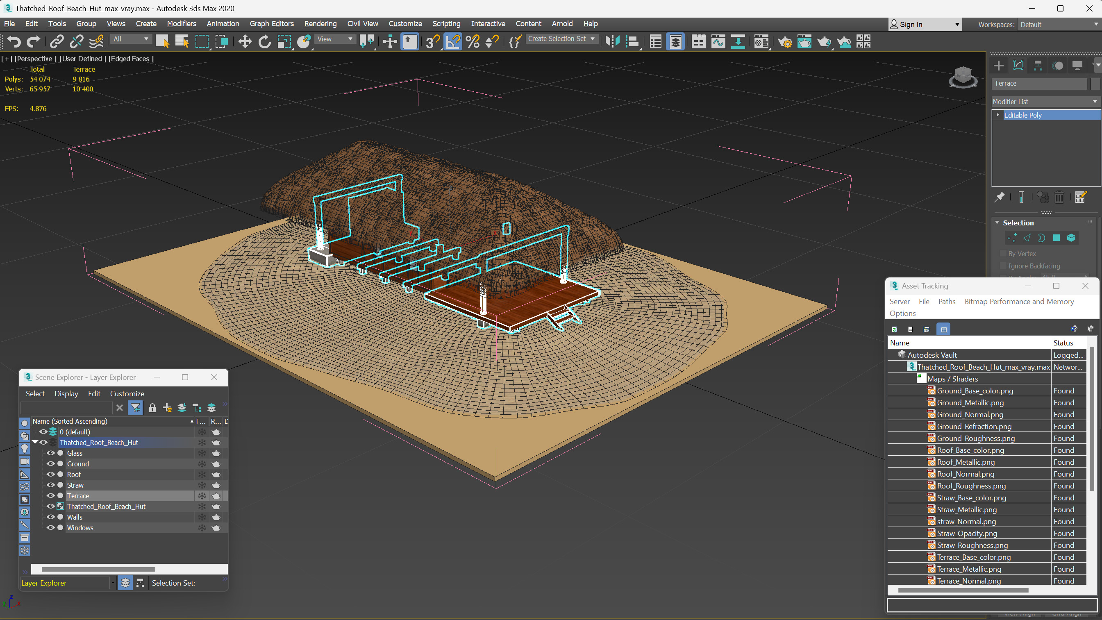
Task: Click the Scene Explorer search field
Action: click(x=66, y=408)
